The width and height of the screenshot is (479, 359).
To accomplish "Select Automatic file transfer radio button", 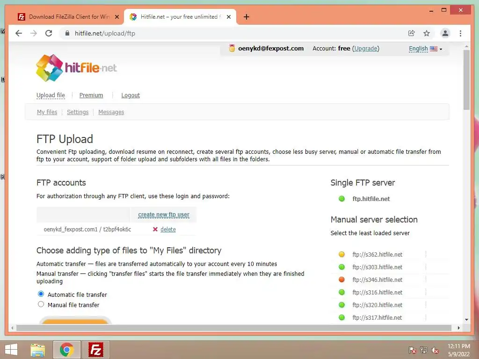I will tap(41, 294).
